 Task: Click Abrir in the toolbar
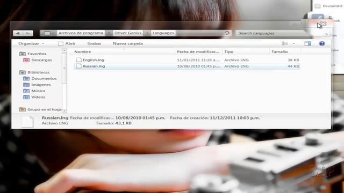tap(67, 43)
